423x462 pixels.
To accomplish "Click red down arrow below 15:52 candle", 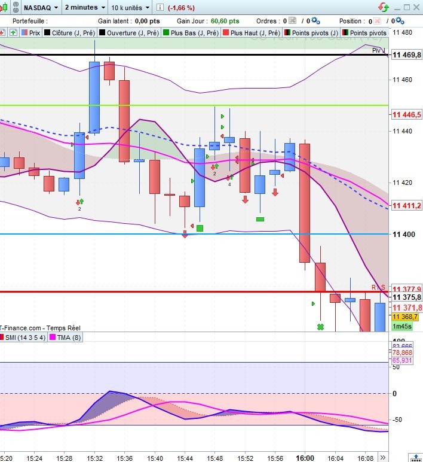I will click(245, 200).
